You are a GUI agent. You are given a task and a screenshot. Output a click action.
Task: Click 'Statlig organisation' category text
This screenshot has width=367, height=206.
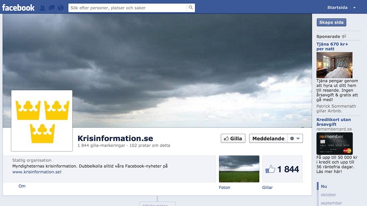(32, 160)
